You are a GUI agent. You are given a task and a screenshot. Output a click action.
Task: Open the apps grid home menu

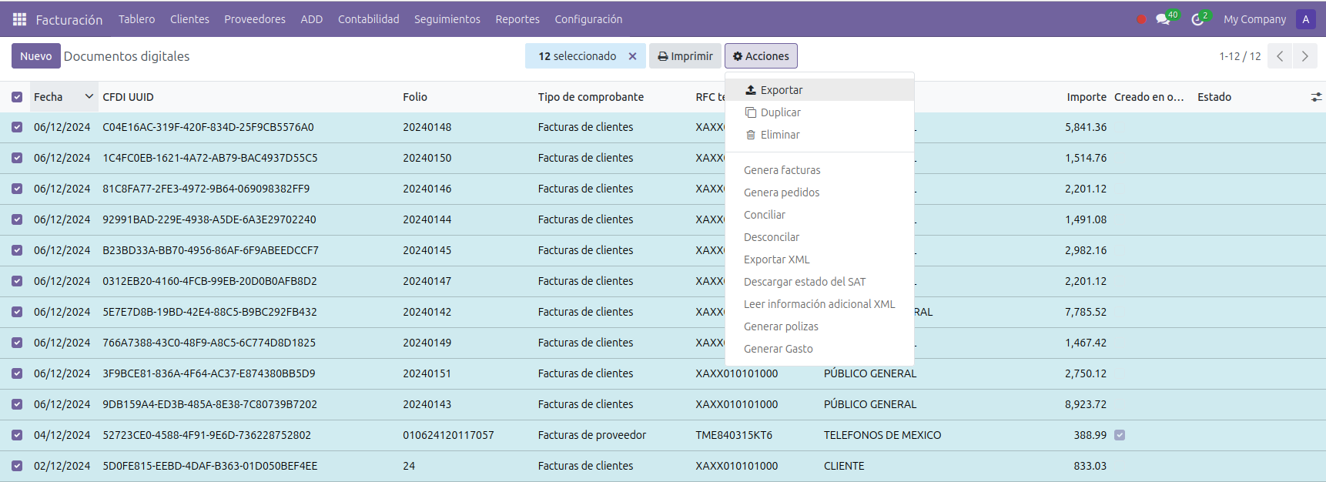(19, 19)
